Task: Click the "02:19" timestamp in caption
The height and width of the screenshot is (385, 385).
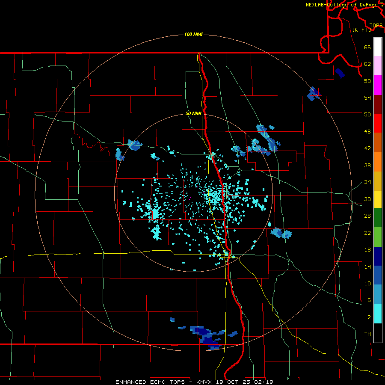Action: 265,382
